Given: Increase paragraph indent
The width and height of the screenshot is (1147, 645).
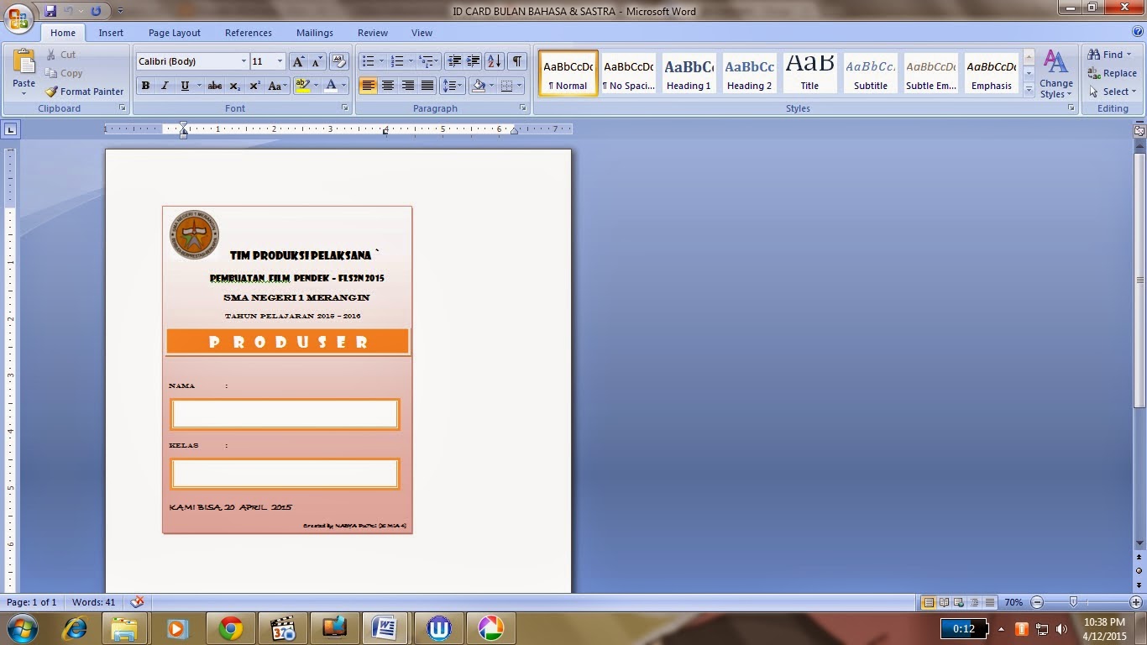Looking at the screenshot, I should coord(474,61).
